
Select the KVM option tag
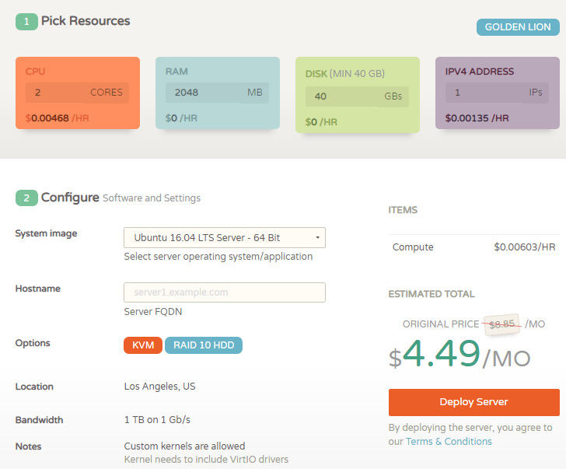point(142,345)
